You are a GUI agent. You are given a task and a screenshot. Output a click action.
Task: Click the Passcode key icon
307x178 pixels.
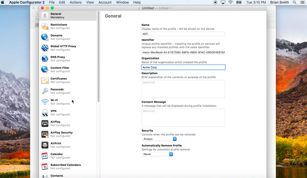point(45,91)
